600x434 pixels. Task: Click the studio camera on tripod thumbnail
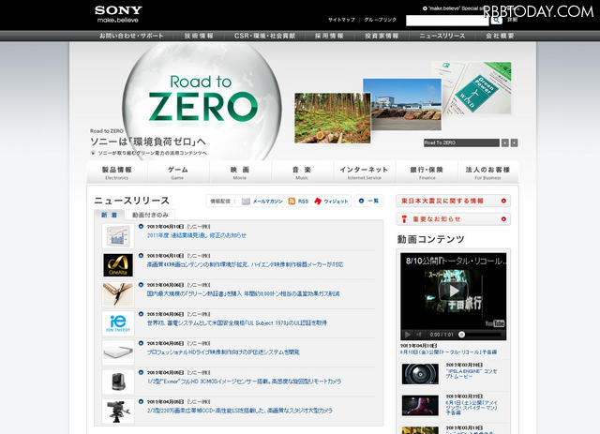coord(118,412)
